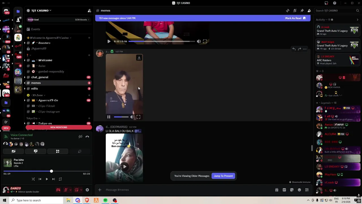The width and height of the screenshot is (362, 204).
Task: Skip to next Spotify track
Action: pyautogui.click(x=53, y=179)
